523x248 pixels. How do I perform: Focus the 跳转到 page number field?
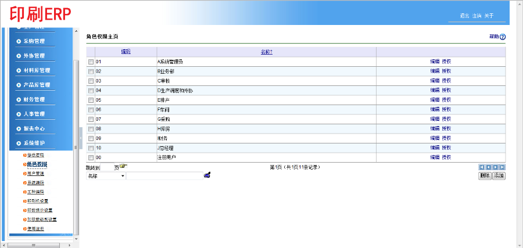tap(107, 168)
